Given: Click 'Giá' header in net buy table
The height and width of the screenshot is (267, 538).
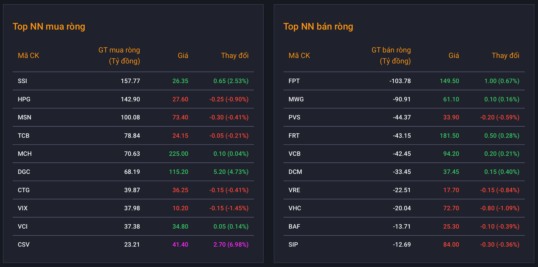Looking at the screenshot, I should 183,56.
